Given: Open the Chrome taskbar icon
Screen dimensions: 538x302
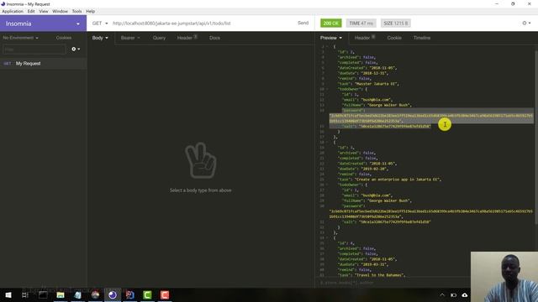Looking at the screenshot, I should pos(95,294).
